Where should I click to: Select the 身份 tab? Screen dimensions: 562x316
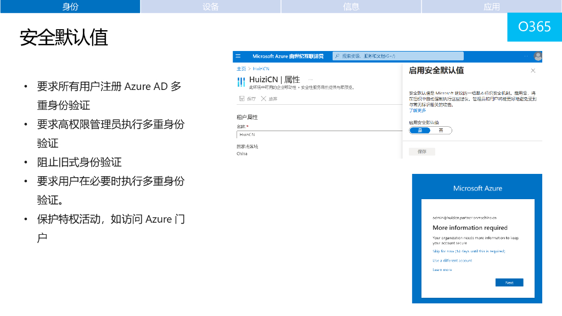tap(70, 7)
